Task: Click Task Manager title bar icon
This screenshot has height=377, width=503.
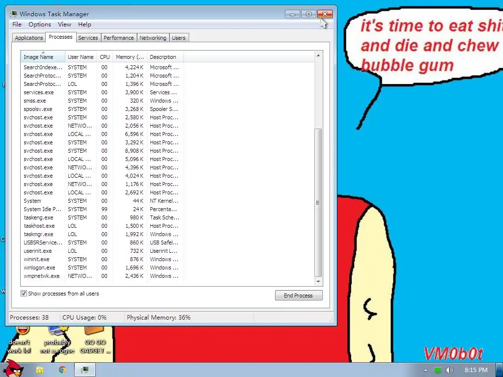Action: coord(14,14)
